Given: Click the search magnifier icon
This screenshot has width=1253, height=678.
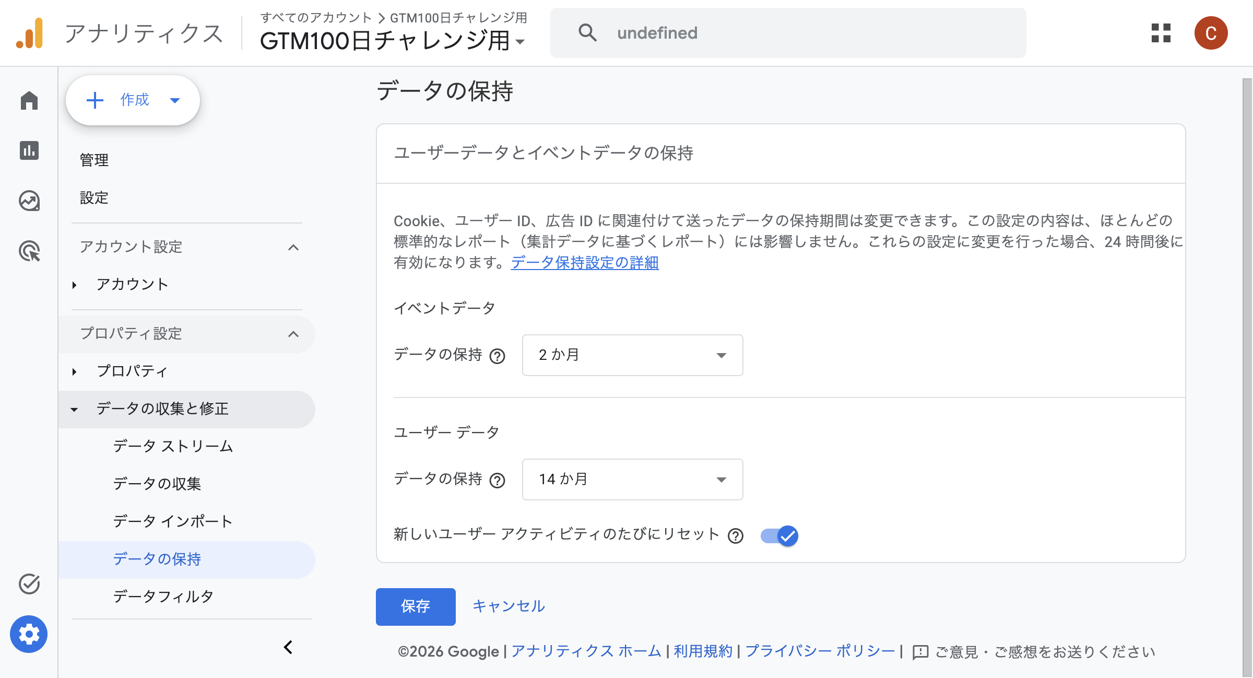Looking at the screenshot, I should click(x=587, y=33).
